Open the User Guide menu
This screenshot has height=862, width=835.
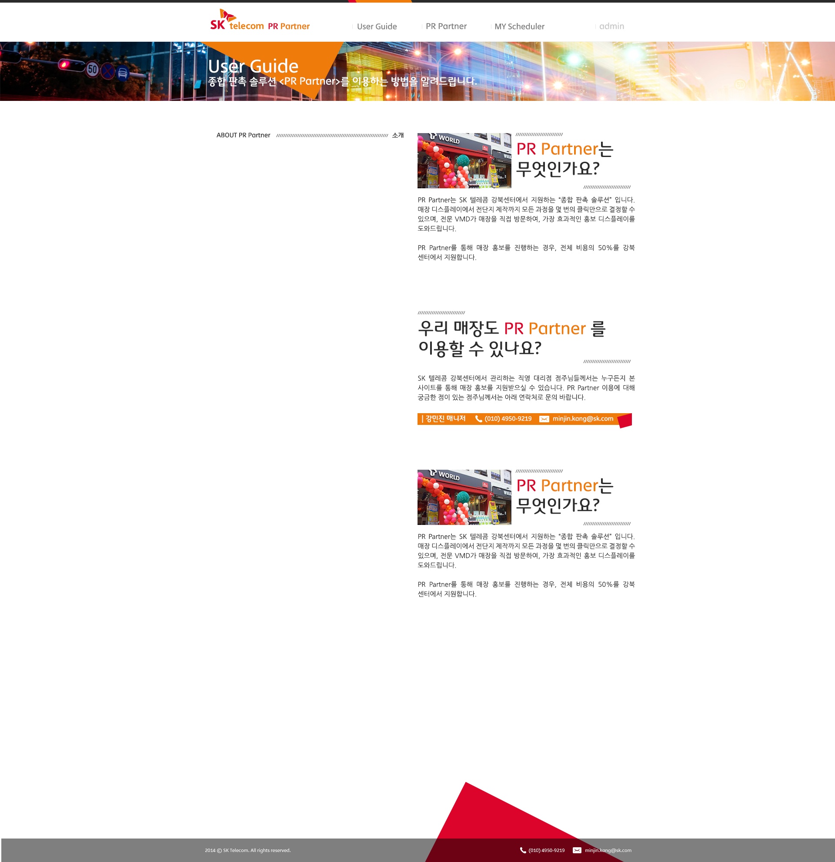tap(376, 27)
